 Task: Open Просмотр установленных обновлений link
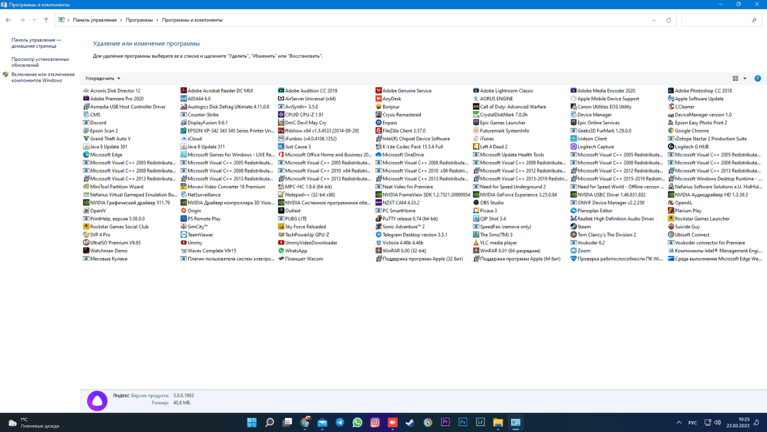click(x=40, y=62)
